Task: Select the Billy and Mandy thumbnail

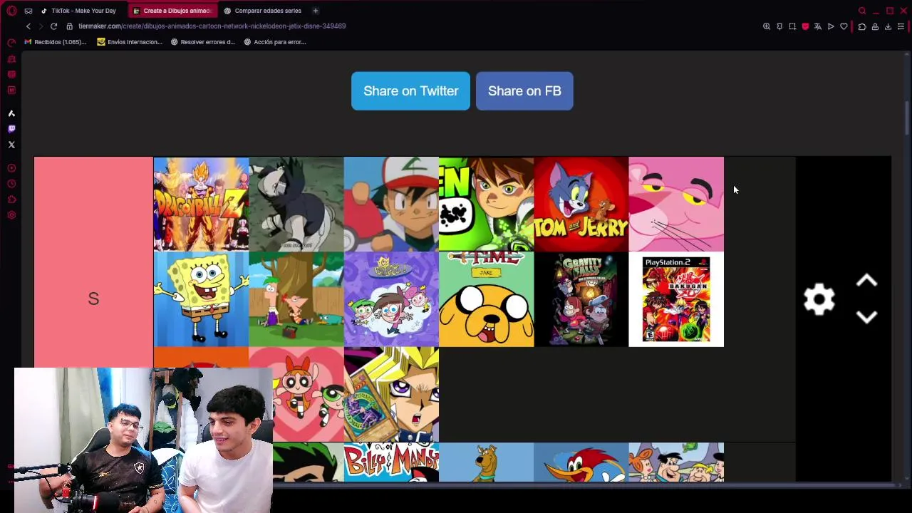Action: [x=391, y=462]
